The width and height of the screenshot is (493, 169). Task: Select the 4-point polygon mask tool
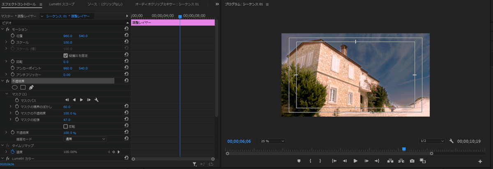point(23,87)
